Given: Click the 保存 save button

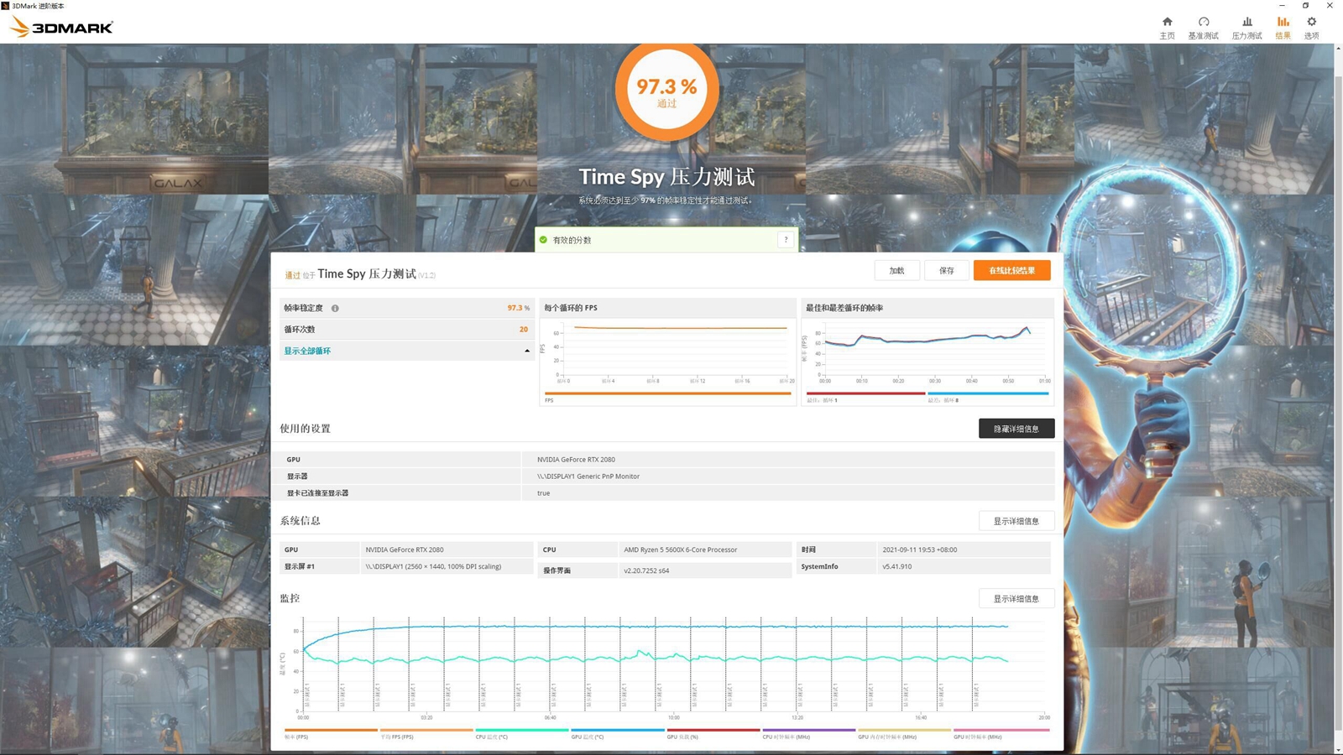Looking at the screenshot, I should tap(946, 271).
